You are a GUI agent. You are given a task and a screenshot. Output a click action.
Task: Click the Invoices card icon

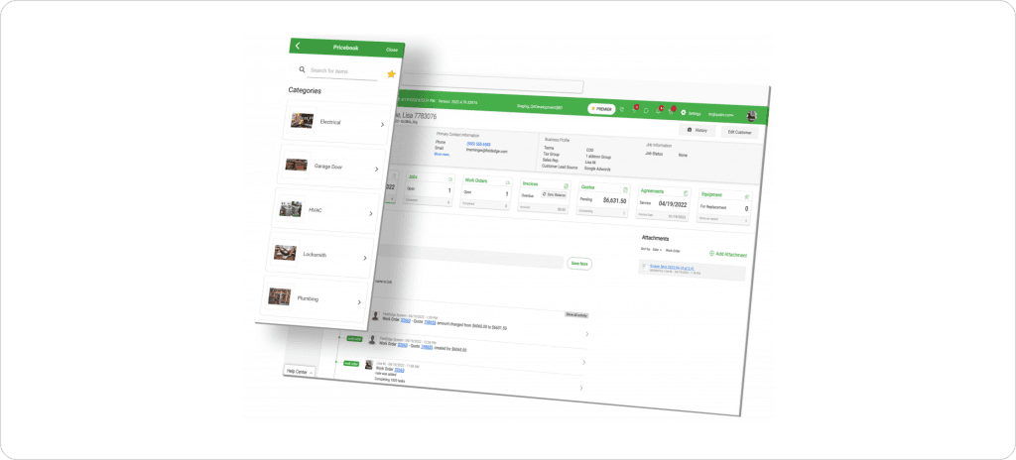pos(566,186)
